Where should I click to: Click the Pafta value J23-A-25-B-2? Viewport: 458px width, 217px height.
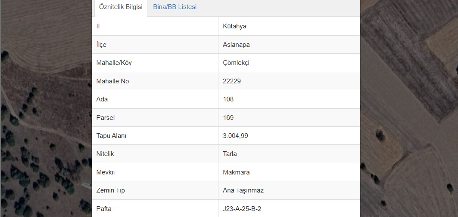242,209
